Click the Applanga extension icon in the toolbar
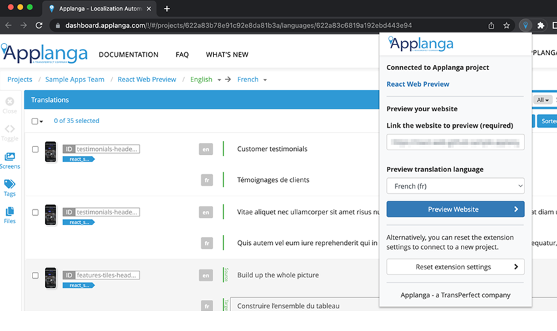This screenshot has height=331, width=557. pos(525,25)
